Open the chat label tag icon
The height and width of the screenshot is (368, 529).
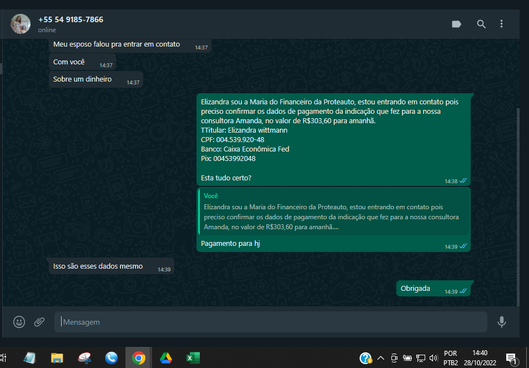(x=457, y=24)
